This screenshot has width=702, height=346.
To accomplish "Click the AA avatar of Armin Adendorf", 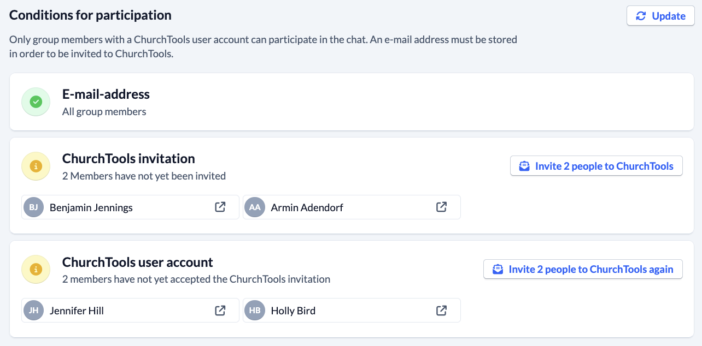I will 255,207.
